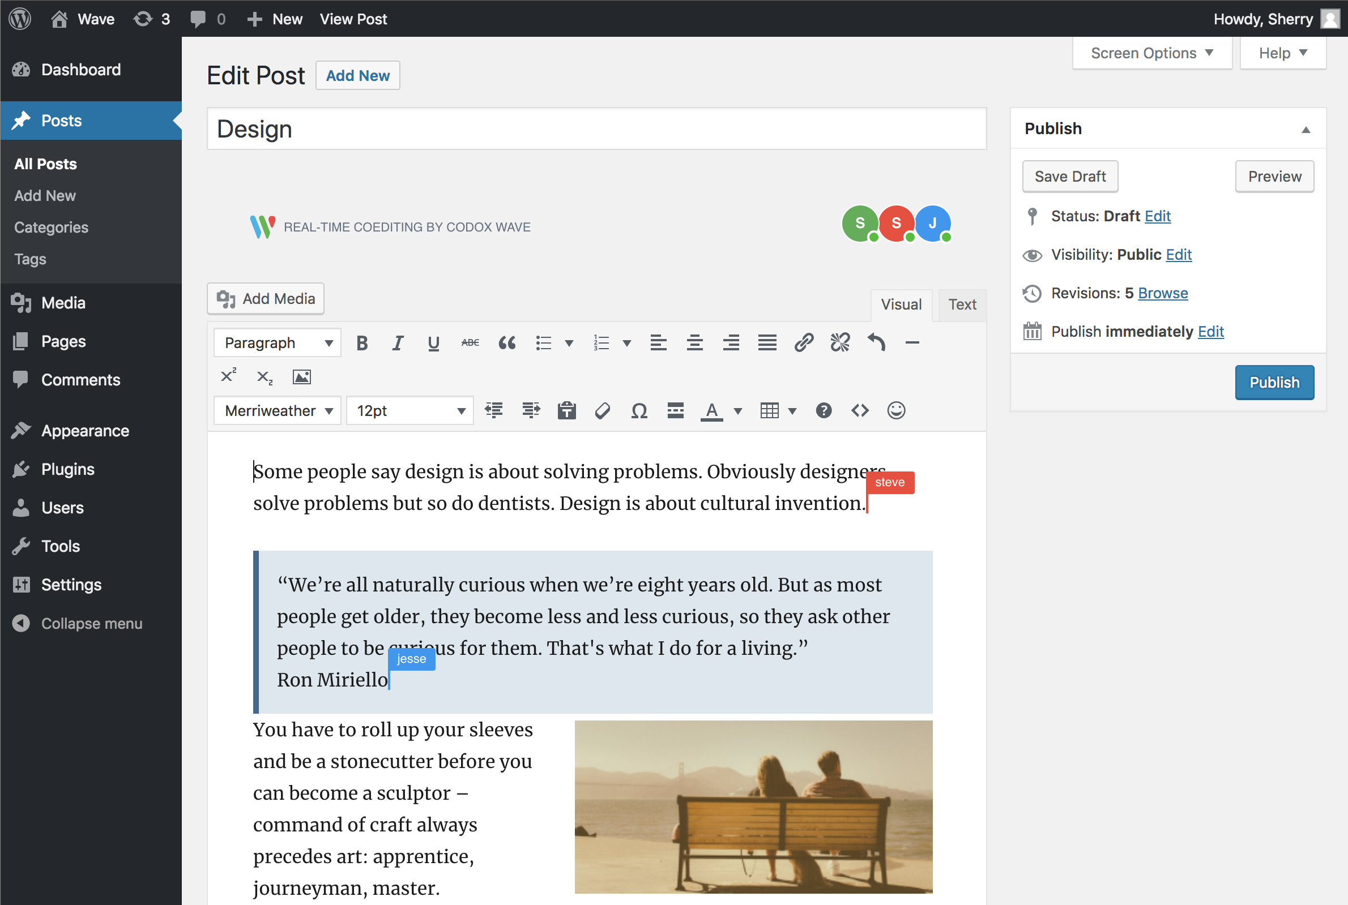The width and height of the screenshot is (1348, 905).
Task: Click the insert image toolbar icon
Action: [301, 377]
